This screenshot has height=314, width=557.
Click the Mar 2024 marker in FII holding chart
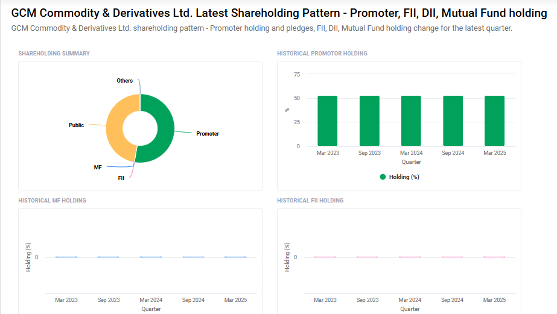pos(410,257)
